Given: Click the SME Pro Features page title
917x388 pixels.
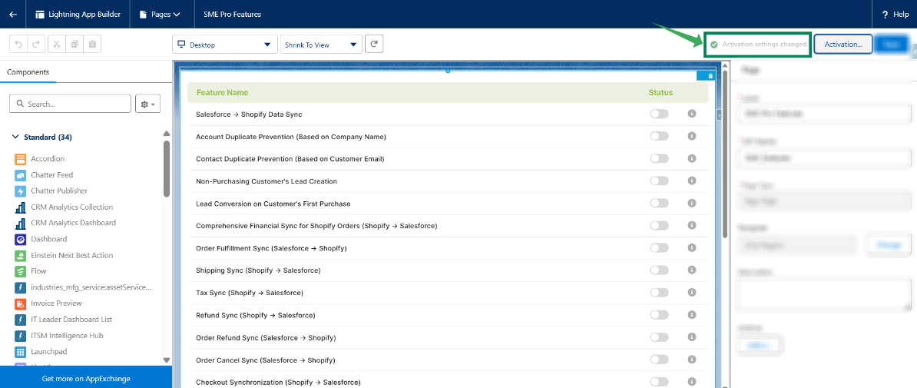Looking at the screenshot, I should pos(232,14).
